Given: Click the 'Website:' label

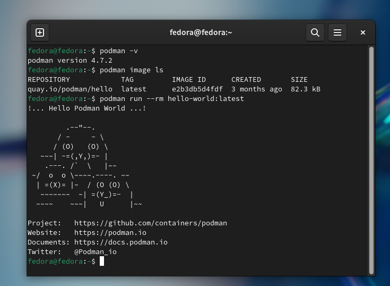Looking at the screenshot, I should (44, 233).
